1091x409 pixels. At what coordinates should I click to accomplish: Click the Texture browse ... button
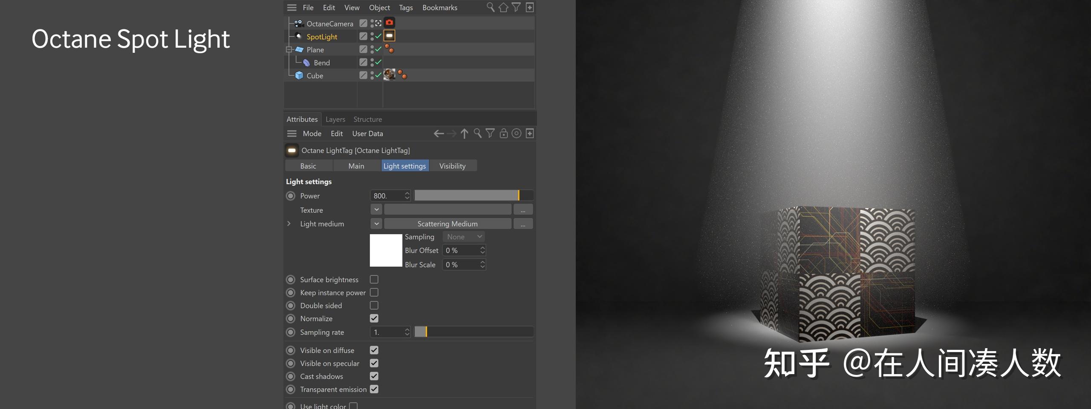523,209
